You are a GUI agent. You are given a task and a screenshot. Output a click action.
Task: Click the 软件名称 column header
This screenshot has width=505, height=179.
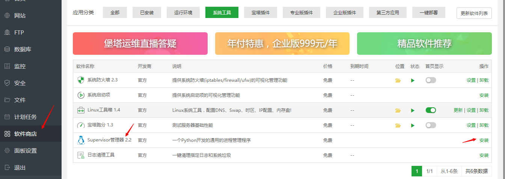85,66
